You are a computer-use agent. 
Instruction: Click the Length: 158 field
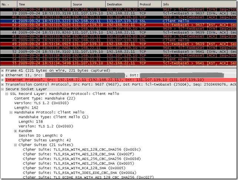[x=31, y=122]
